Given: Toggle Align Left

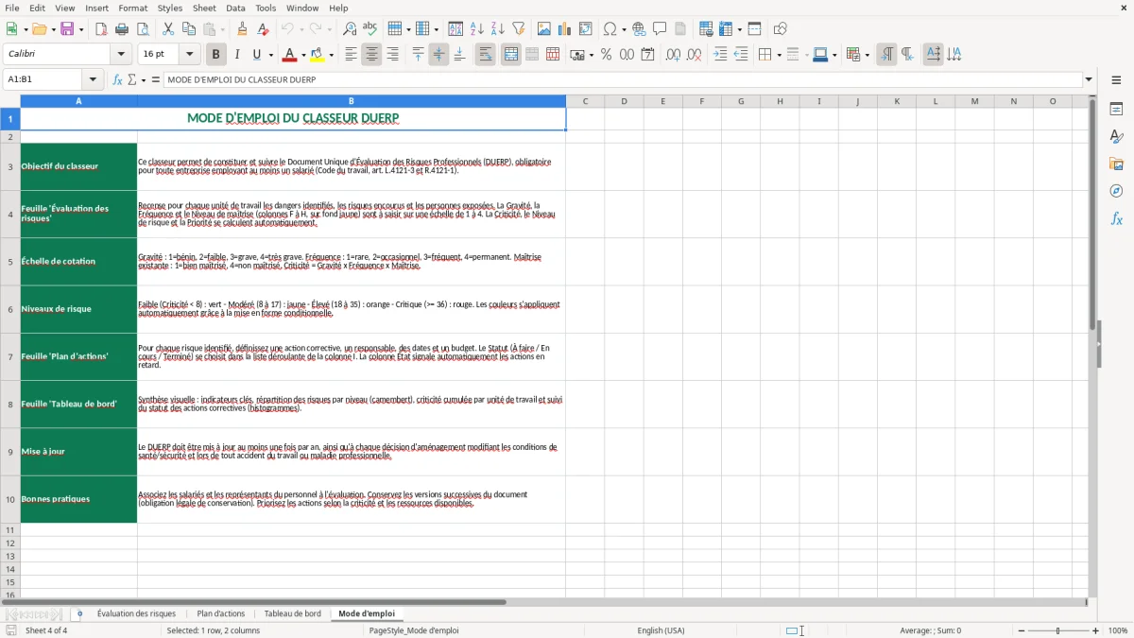Looking at the screenshot, I should pos(351,55).
